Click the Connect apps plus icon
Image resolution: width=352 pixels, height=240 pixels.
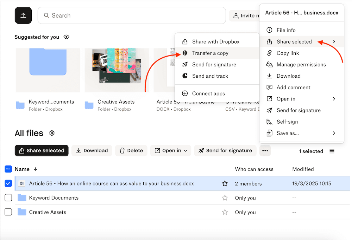(x=185, y=93)
